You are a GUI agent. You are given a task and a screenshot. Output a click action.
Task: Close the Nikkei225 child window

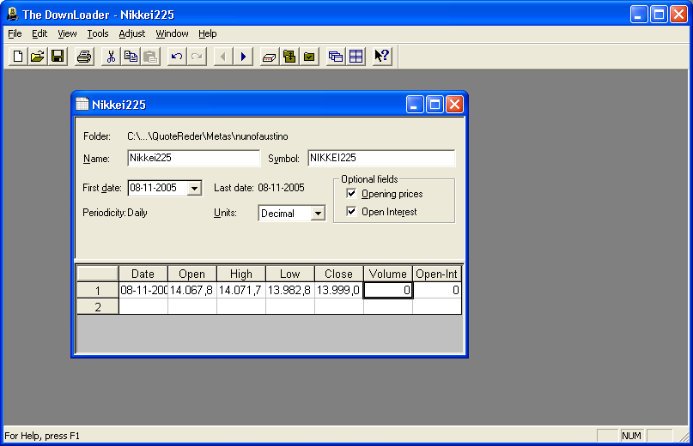(454, 105)
